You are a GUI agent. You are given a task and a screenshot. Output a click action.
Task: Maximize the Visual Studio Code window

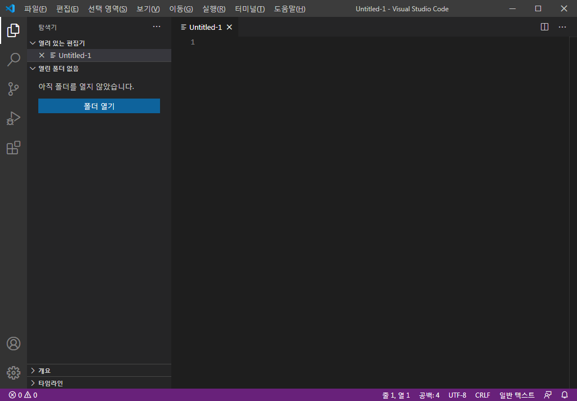click(x=538, y=8)
